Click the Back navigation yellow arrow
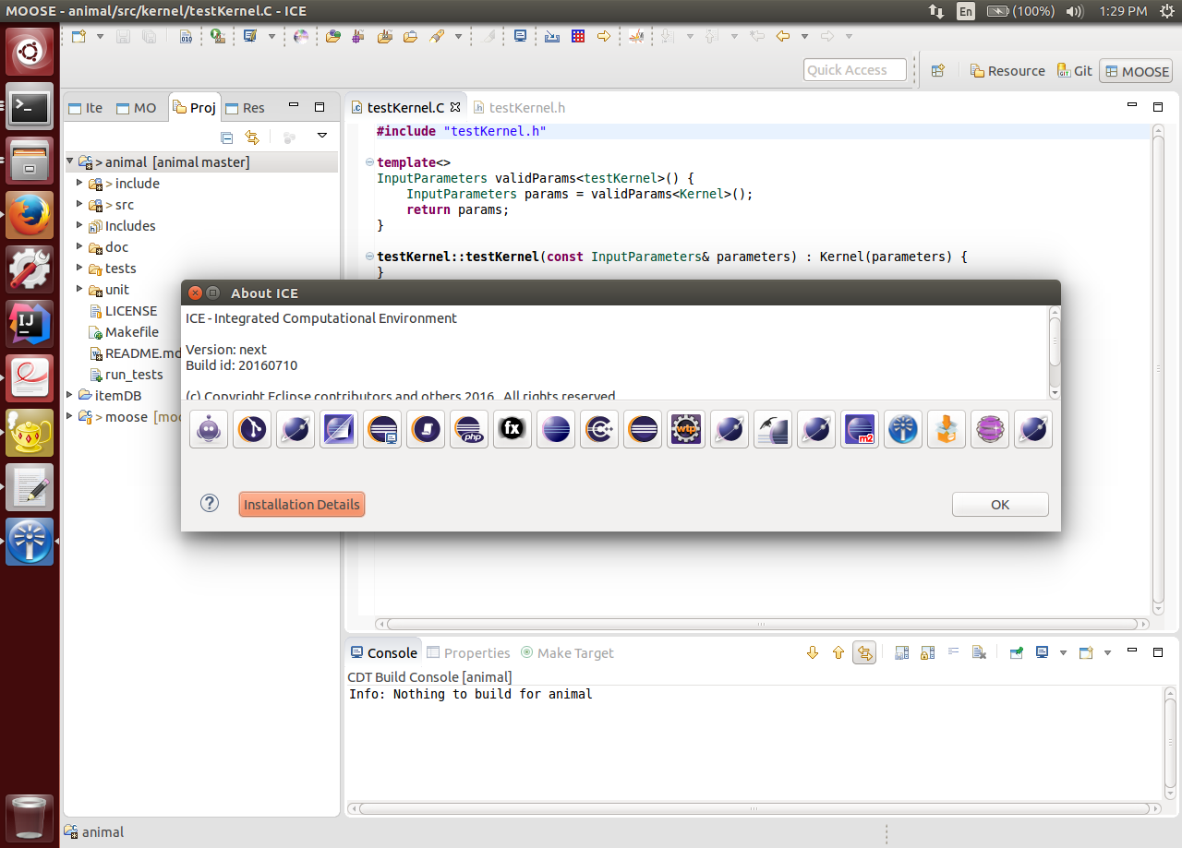The image size is (1182, 848). click(x=783, y=36)
